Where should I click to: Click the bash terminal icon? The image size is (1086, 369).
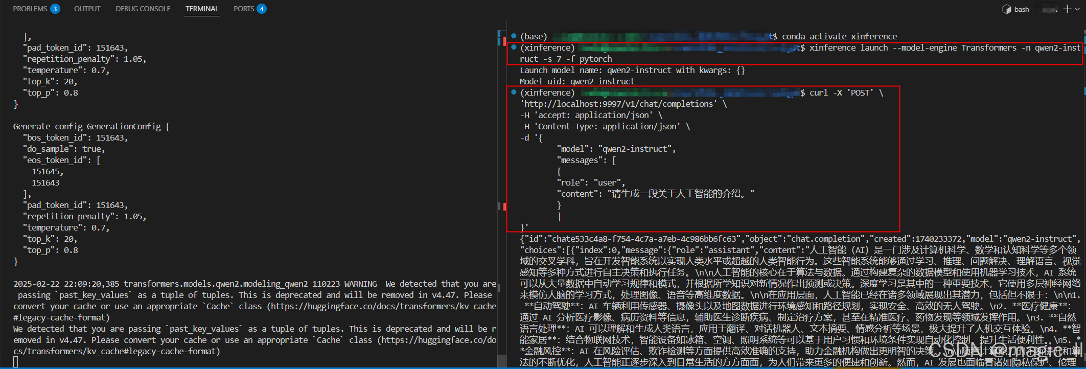pyautogui.click(x=1006, y=9)
